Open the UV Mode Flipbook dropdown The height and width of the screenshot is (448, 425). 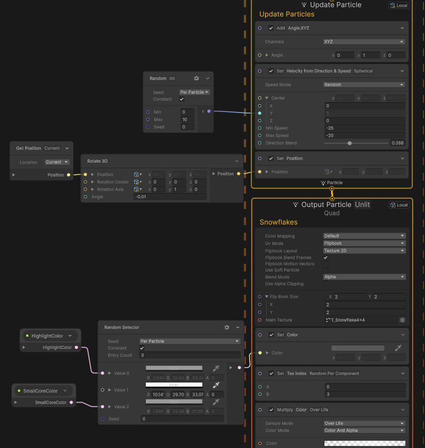[x=364, y=243]
